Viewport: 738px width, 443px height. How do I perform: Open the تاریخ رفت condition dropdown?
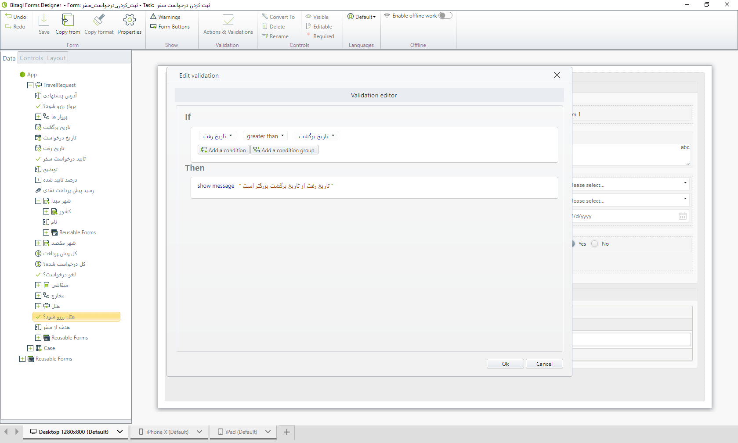point(217,136)
